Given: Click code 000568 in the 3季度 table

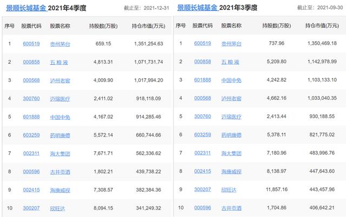Looking at the screenshot, I should 203,98.
